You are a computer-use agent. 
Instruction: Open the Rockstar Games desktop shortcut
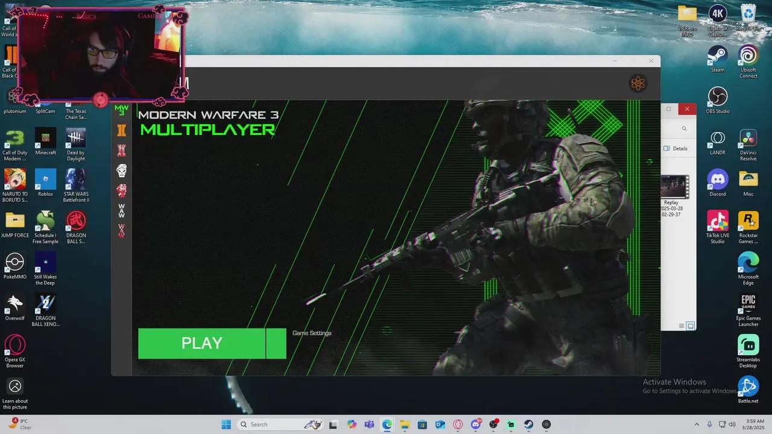748,227
